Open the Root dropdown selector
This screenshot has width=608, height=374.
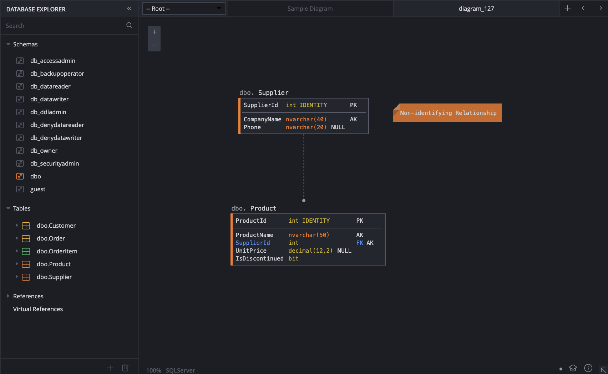(x=183, y=9)
